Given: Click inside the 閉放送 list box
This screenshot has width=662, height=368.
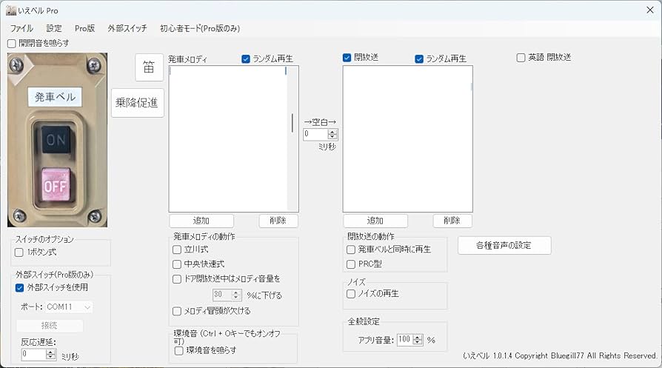Looking at the screenshot, I should click(x=407, y=138).
